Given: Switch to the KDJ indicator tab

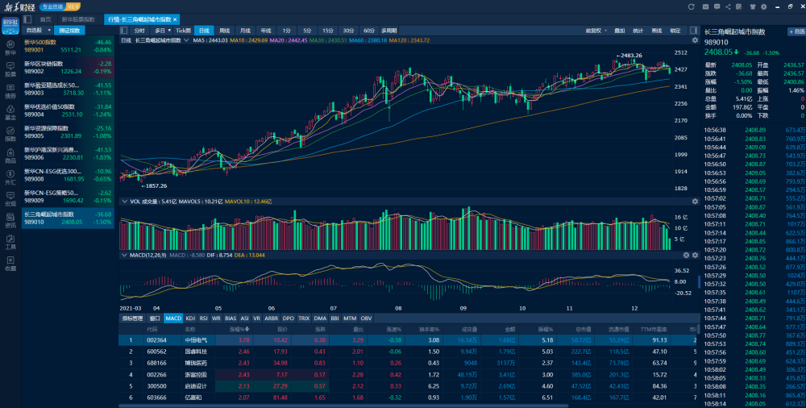Looking at the screenshot, I should (x=190, y=318).
